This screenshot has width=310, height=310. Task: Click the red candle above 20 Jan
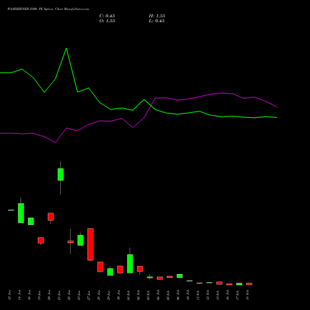(x=51, y=217)
